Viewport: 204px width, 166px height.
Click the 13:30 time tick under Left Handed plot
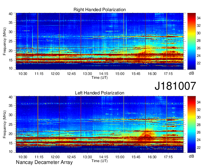pos(87,157)
